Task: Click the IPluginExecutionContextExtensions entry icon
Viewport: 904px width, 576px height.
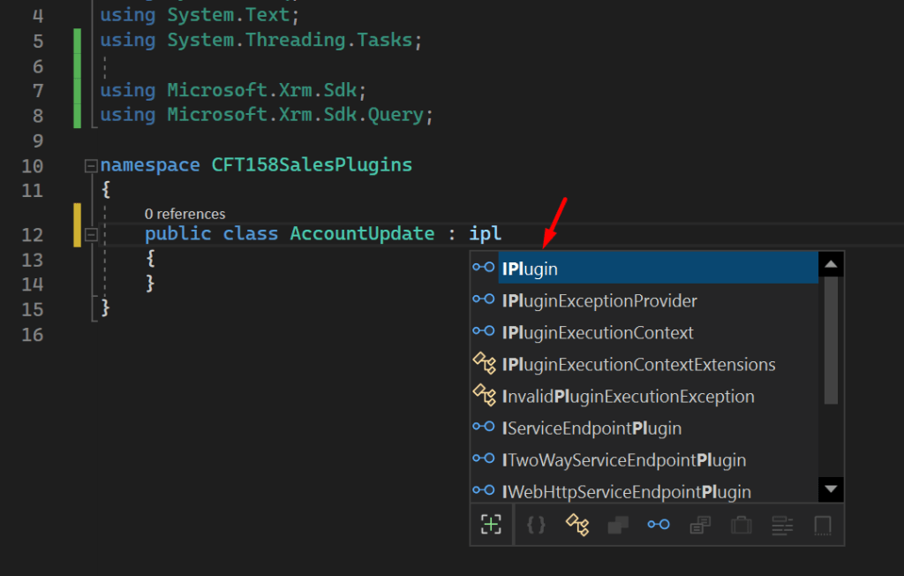Action: [x=484, y=364]
